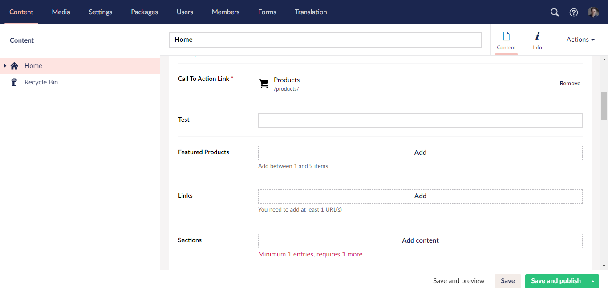Click Add content under Sections
608x292 pixels.
click(x=420, y=240)
